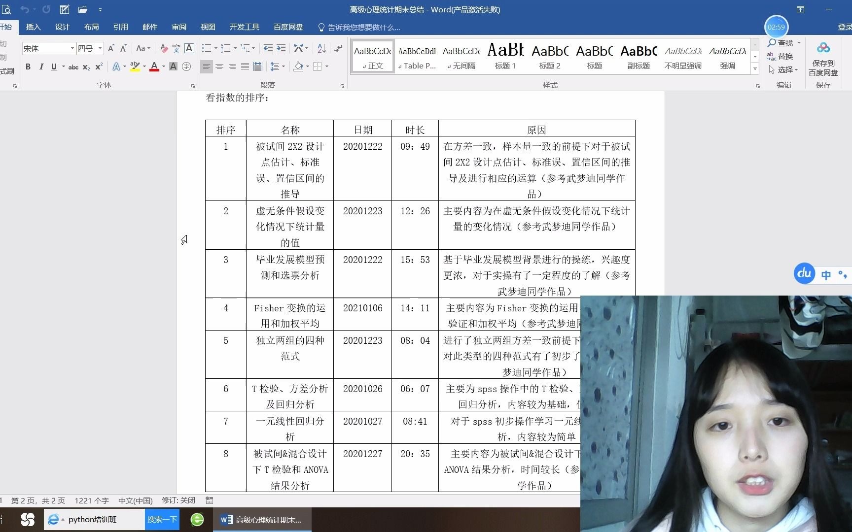The height and width of the screenshot is (532, 852).
Task: Click the 修订: 关闭 status indicator
Action: click(177, 500)
